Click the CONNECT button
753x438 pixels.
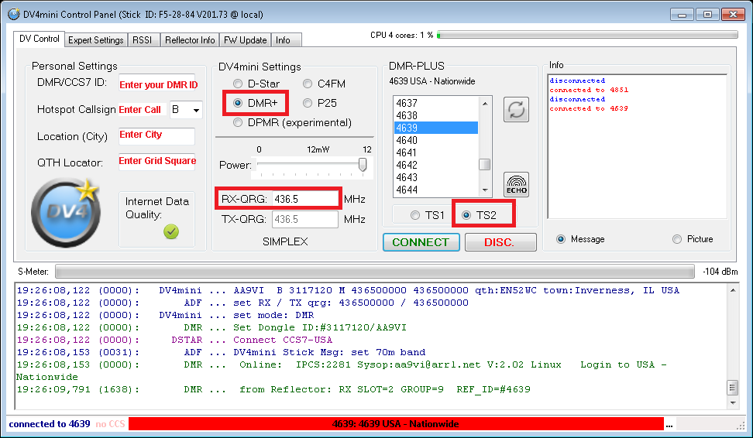(x=421, y=242)
